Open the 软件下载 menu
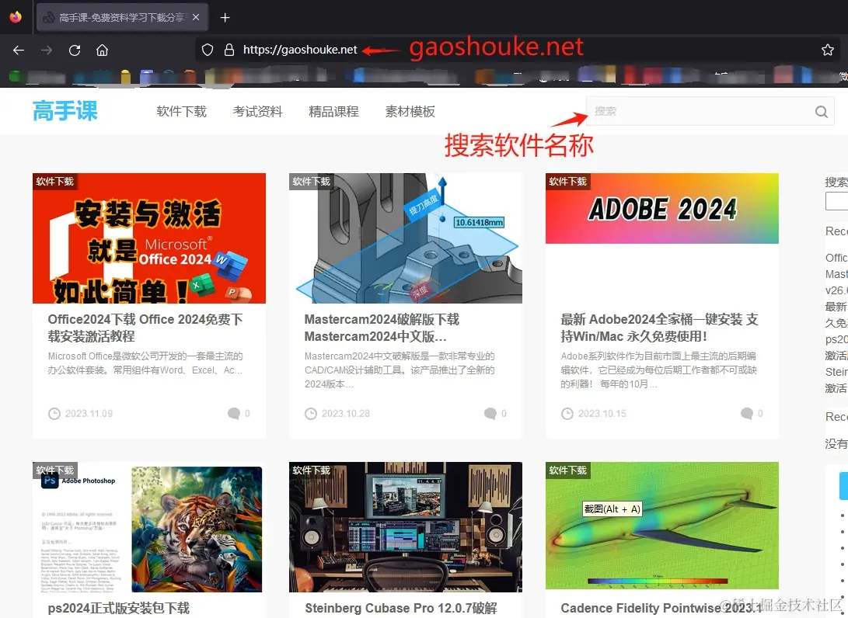 [x=182, y=111]
